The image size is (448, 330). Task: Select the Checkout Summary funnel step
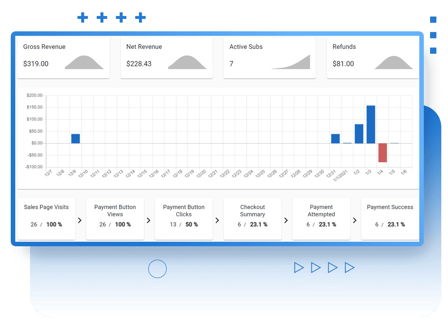coord(253,219)
